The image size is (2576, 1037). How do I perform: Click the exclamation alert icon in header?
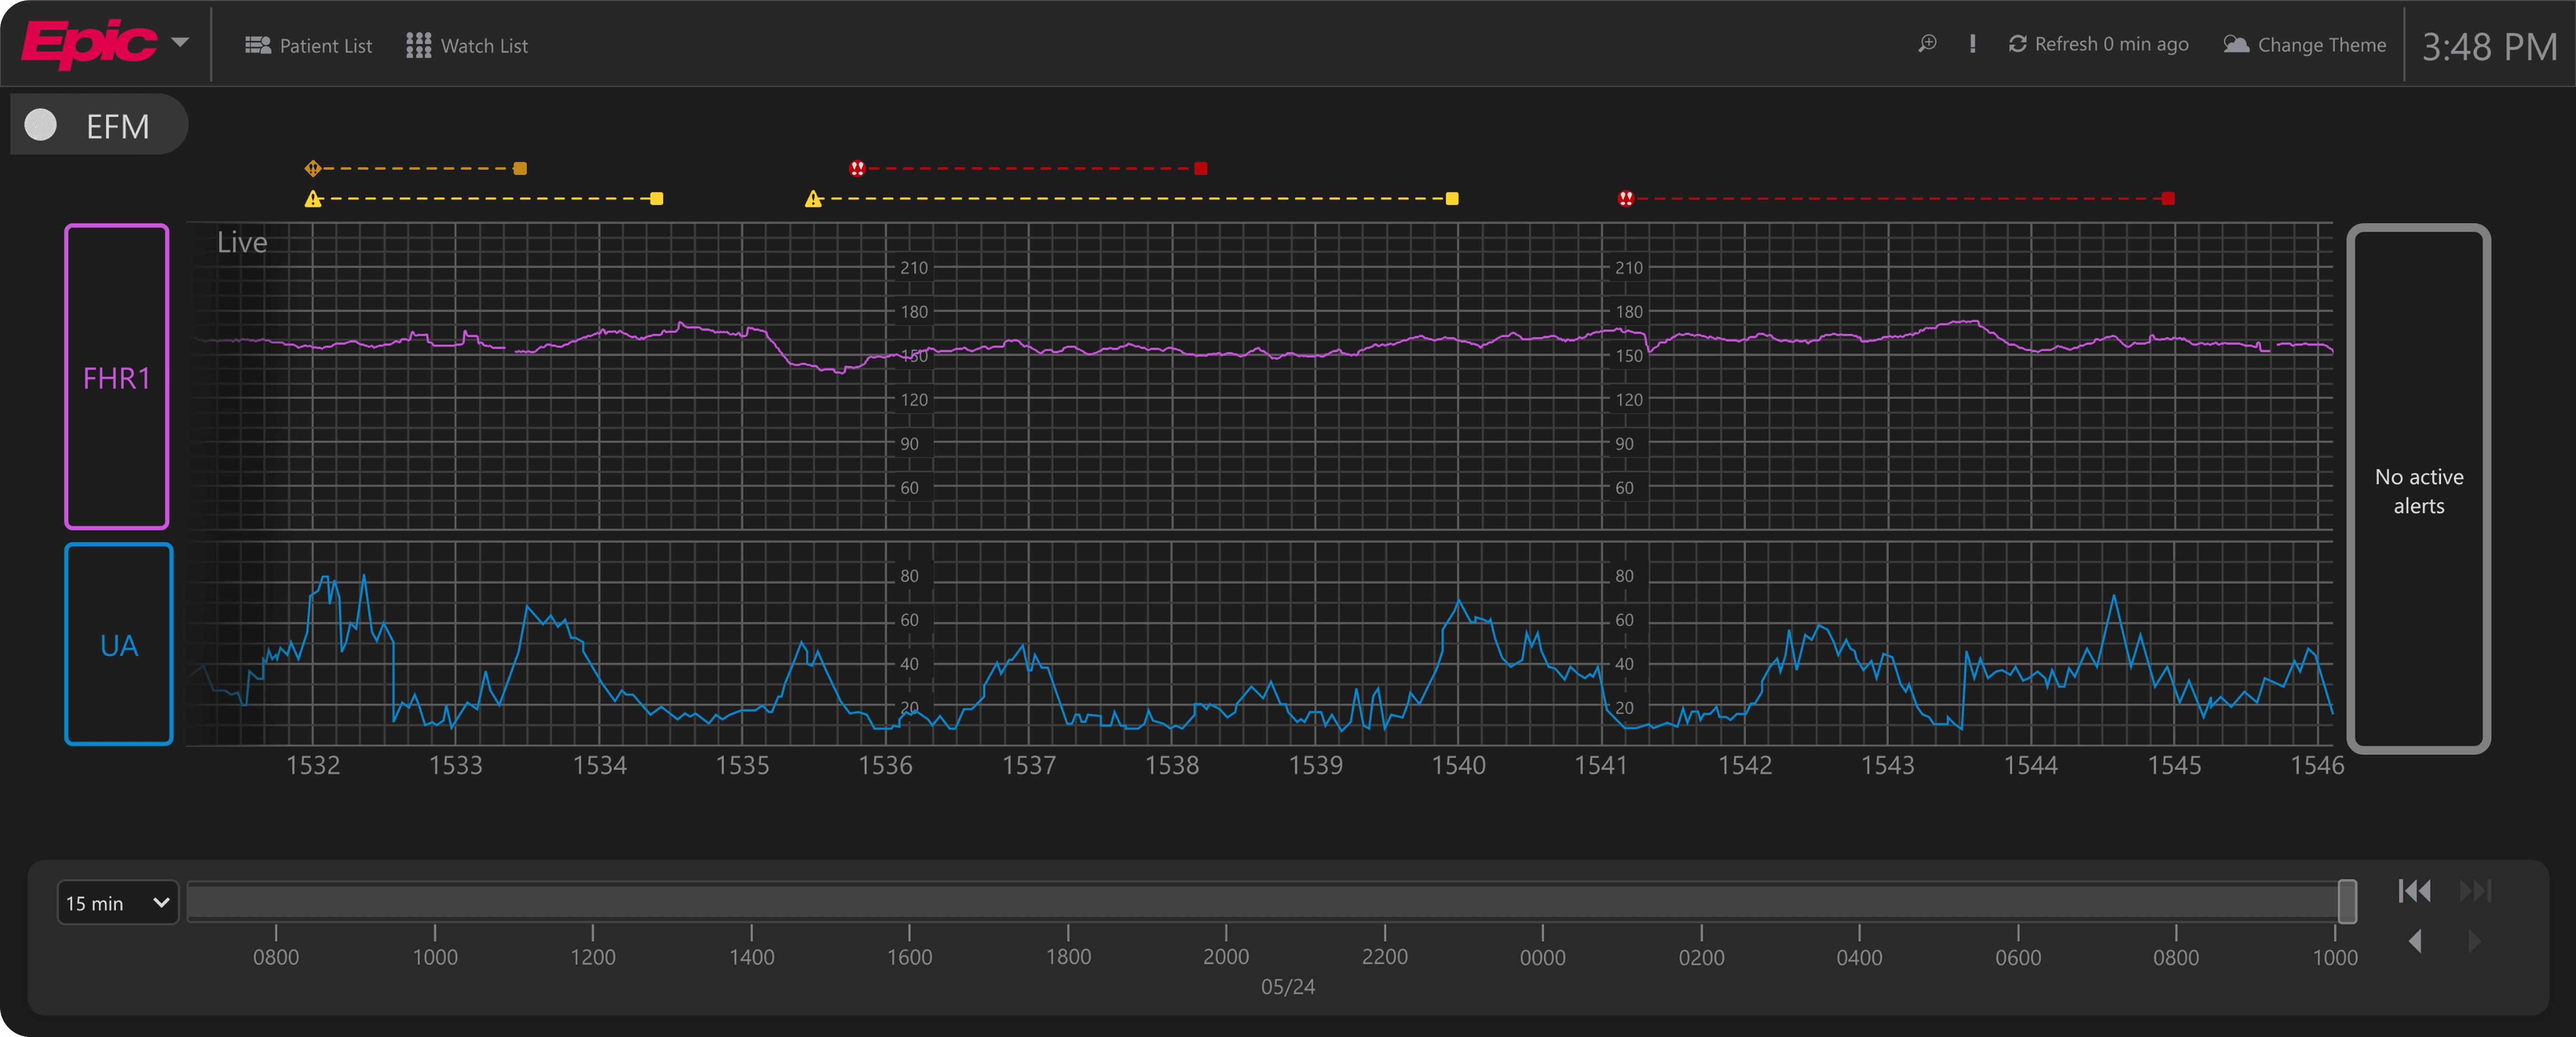click(1972, 44)
